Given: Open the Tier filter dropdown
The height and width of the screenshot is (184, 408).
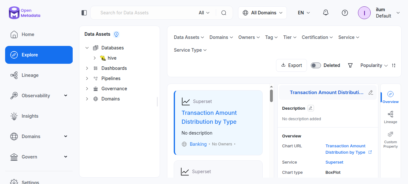Looking at the screenshot, I should pyautogui.click(x=290, y=37).
